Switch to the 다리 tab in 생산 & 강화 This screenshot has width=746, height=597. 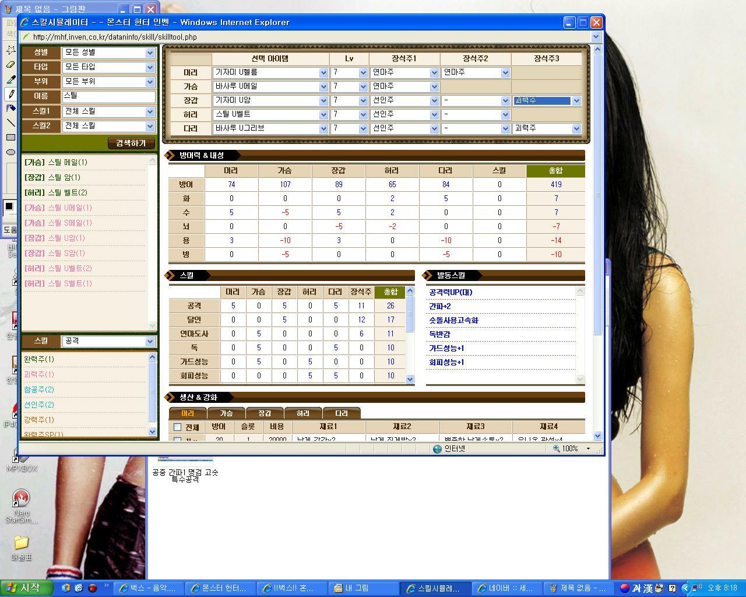(342, 413)
